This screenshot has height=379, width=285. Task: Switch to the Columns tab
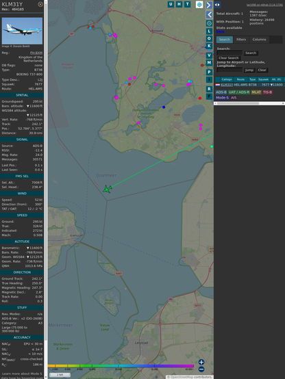(259, 40)
